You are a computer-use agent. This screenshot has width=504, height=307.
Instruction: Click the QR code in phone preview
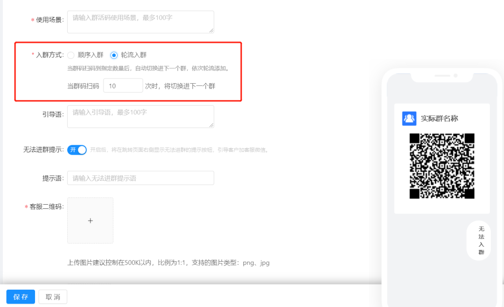[x=442, y=166]
